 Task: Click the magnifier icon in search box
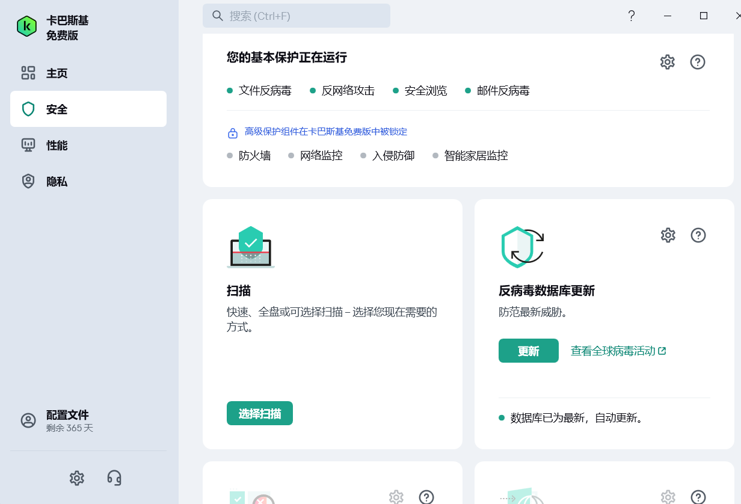(218, 16)
